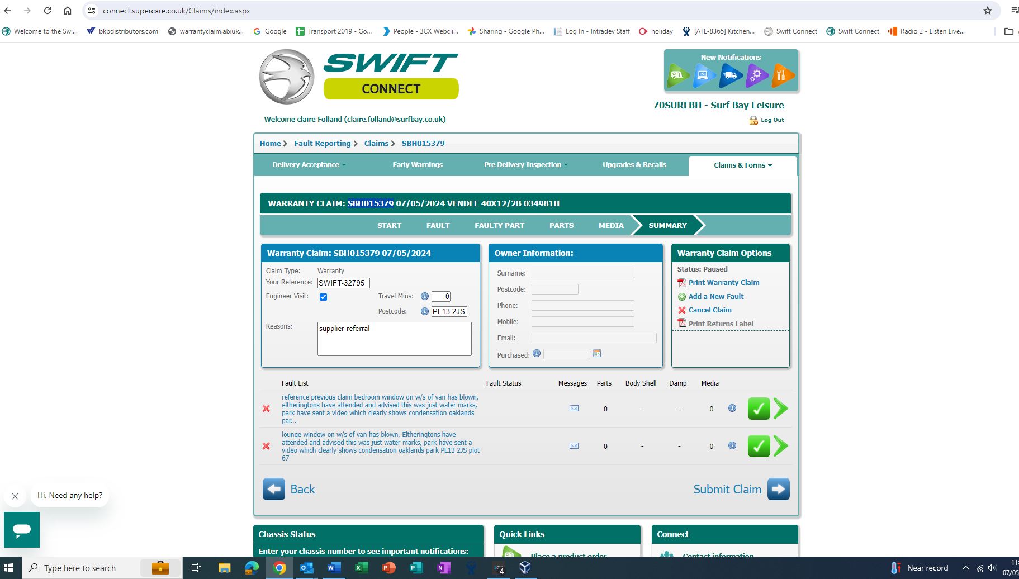Screen dimensions: 1019x579
Task: Click the Reasons text area
Action: point(395,339)
